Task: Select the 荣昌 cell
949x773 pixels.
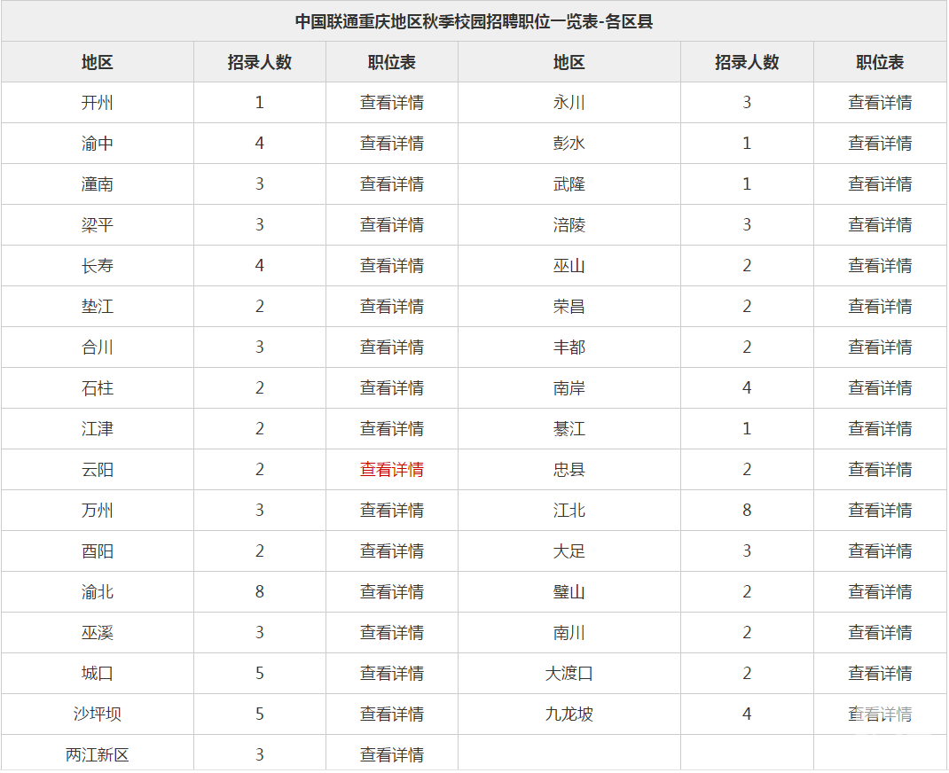Action: (569, 307)
